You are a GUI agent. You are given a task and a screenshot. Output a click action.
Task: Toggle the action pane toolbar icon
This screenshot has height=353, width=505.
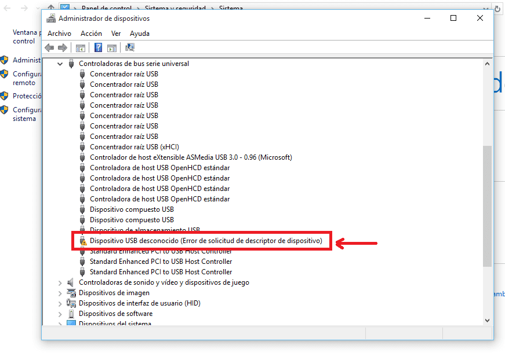(x=112, y=48)
